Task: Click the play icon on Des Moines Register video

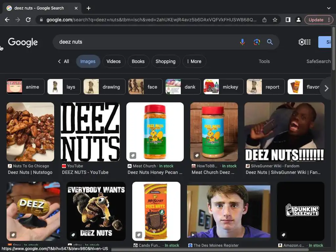Action: coord(193,235)
